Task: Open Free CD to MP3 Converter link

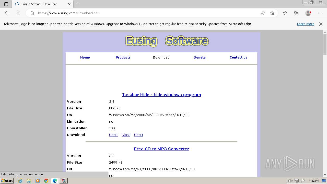Action: click(x=161, y=149)
